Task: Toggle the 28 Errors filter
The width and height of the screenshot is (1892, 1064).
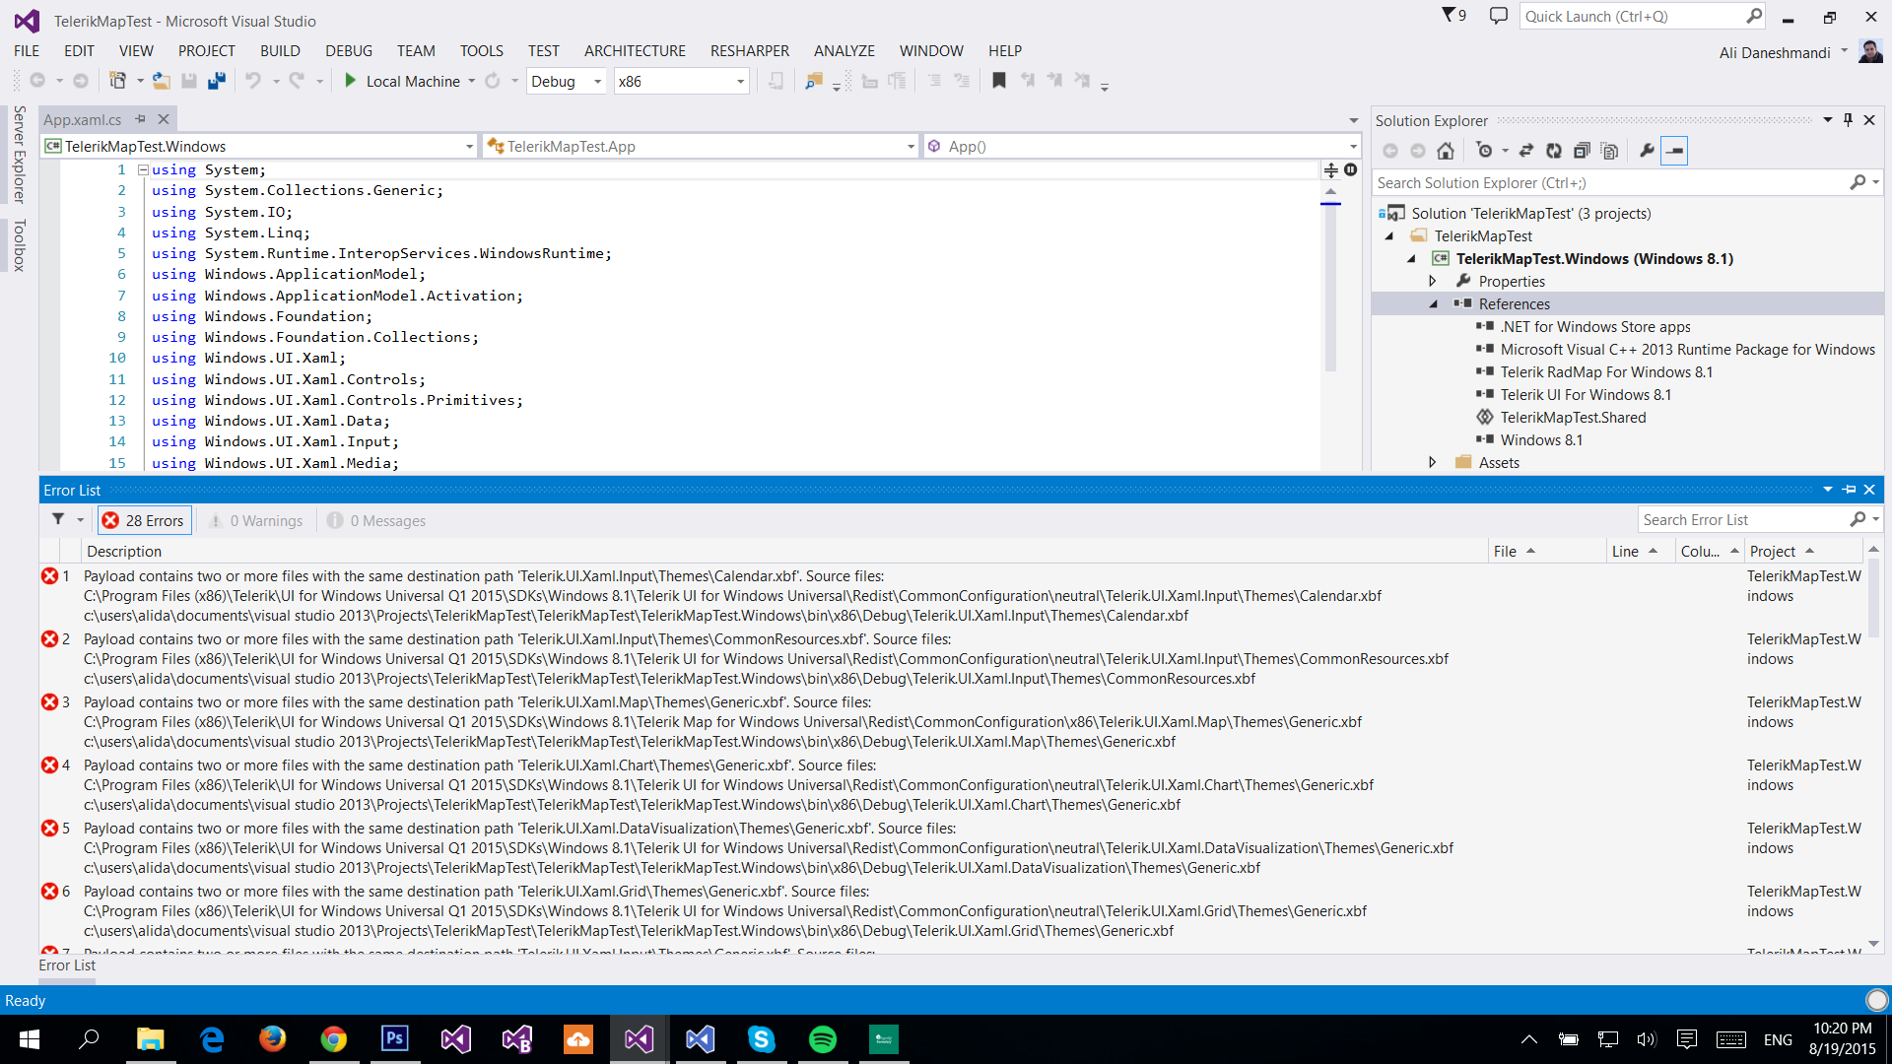Action: tap(145, 520)
